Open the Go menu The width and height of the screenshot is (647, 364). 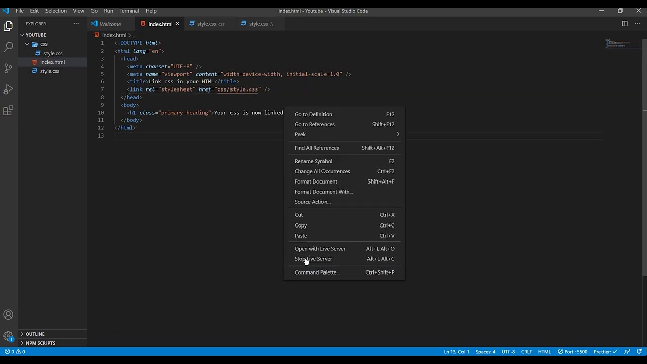tap(94, 11)
